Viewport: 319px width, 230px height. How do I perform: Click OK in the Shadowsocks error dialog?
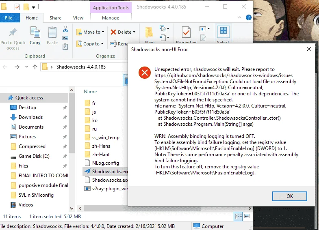[289, 196]
